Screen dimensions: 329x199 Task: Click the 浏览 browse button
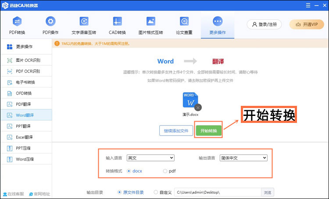268,192
